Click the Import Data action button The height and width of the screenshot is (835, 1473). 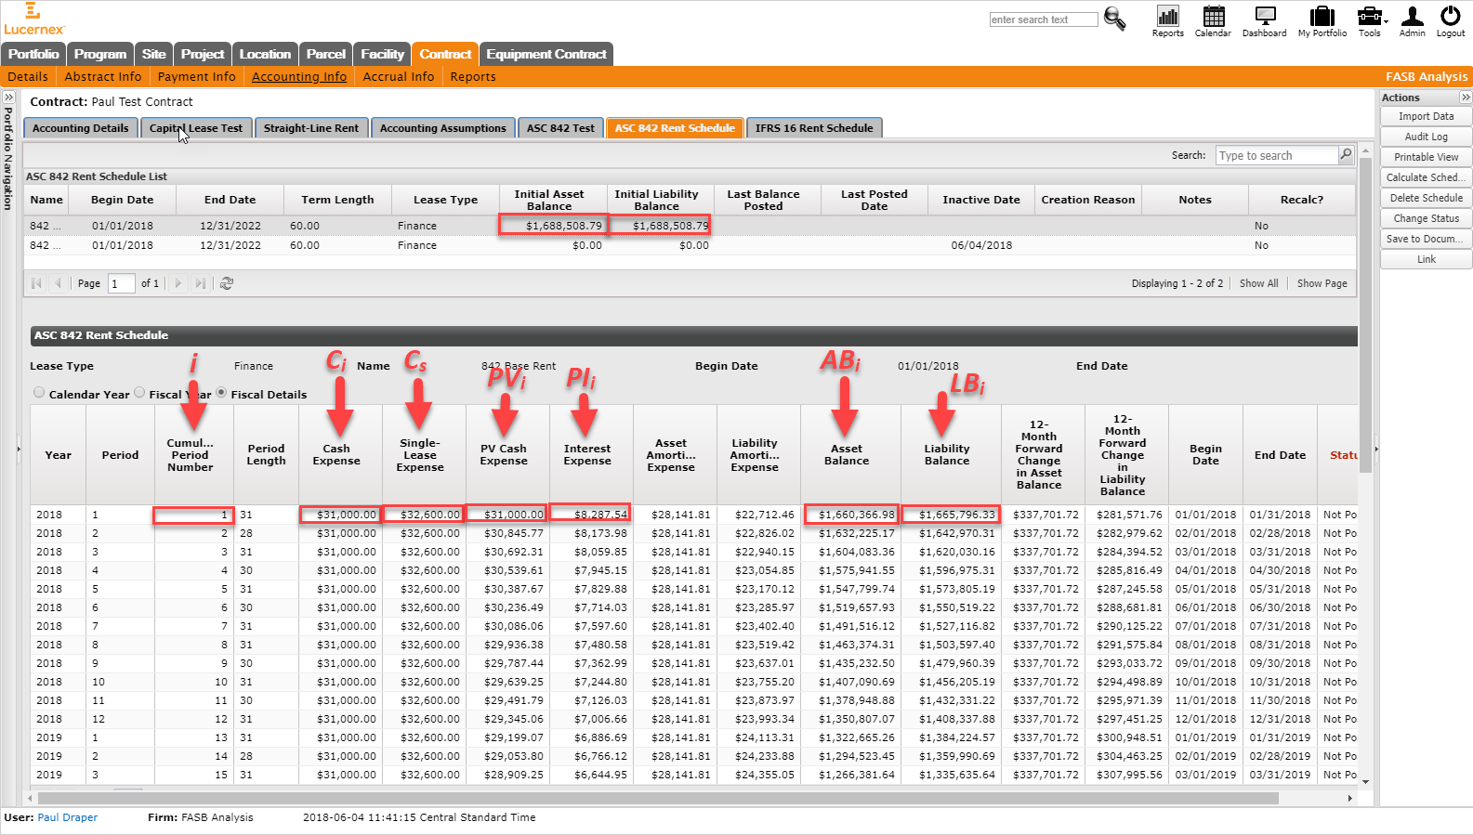[1426, 116]
